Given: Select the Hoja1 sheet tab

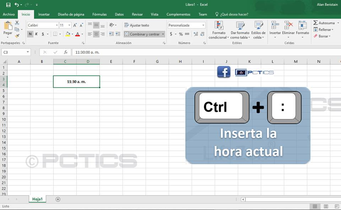Looking at the screenshot, I should coord(37,199).
